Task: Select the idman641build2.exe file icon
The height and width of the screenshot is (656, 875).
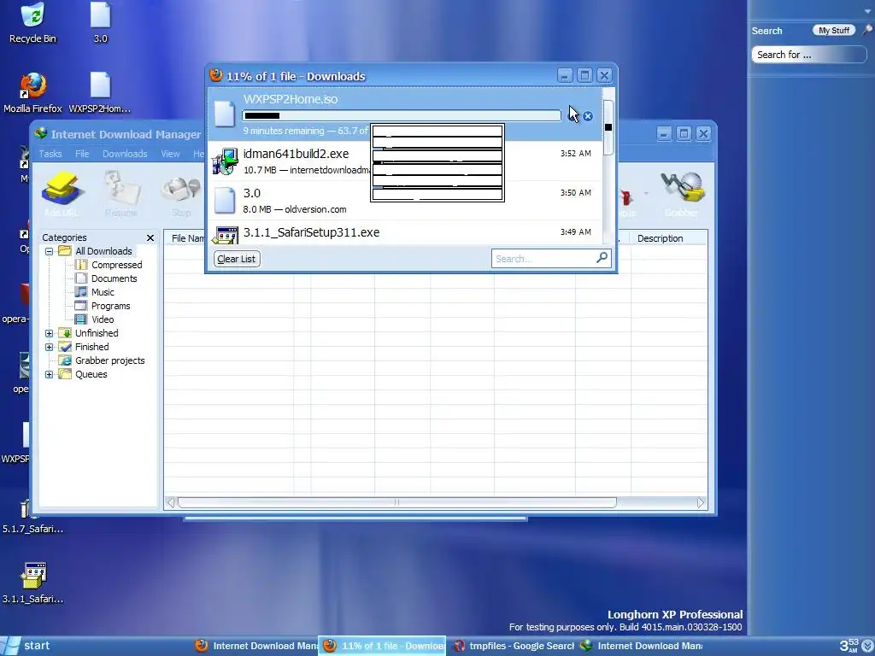Action: 225,161
